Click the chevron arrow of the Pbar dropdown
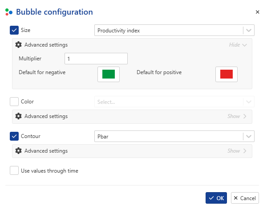 tap(249, 136)
